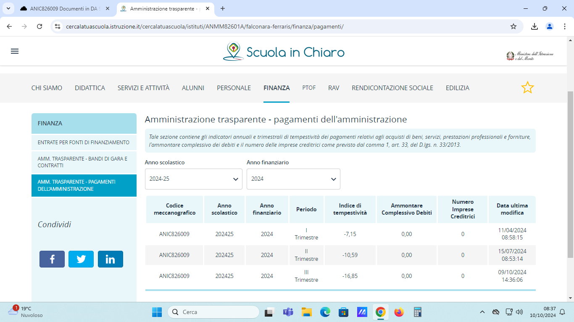Viewport: 574px width, 322px height.
Task: Go to the EDILIZIA menu section
Action: coord(457,88)
